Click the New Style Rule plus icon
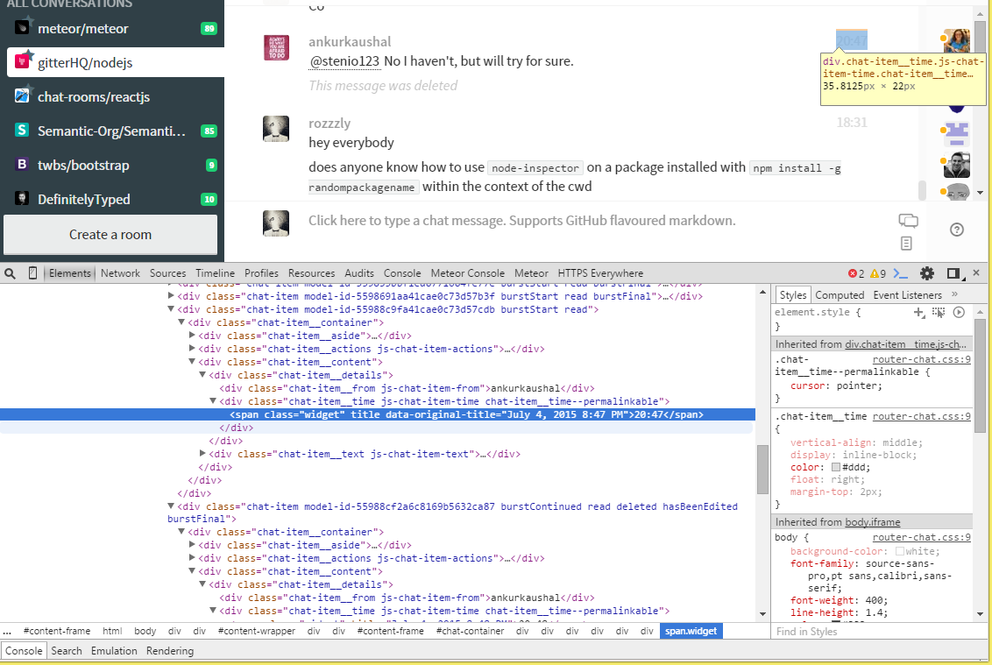 coord(918,312)
